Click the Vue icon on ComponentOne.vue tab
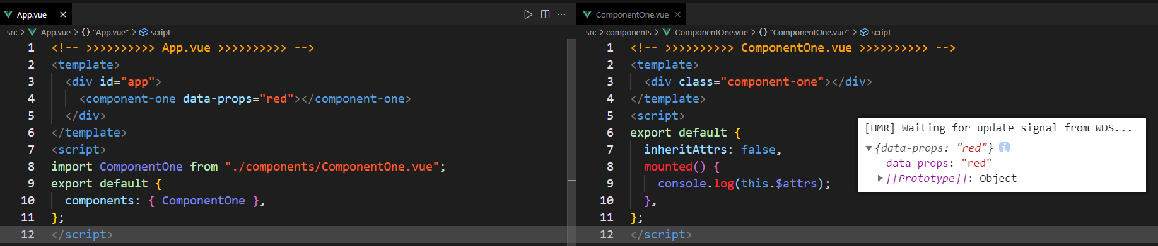The height and width of the screenshot is (246, 1158). pos(587,14)
